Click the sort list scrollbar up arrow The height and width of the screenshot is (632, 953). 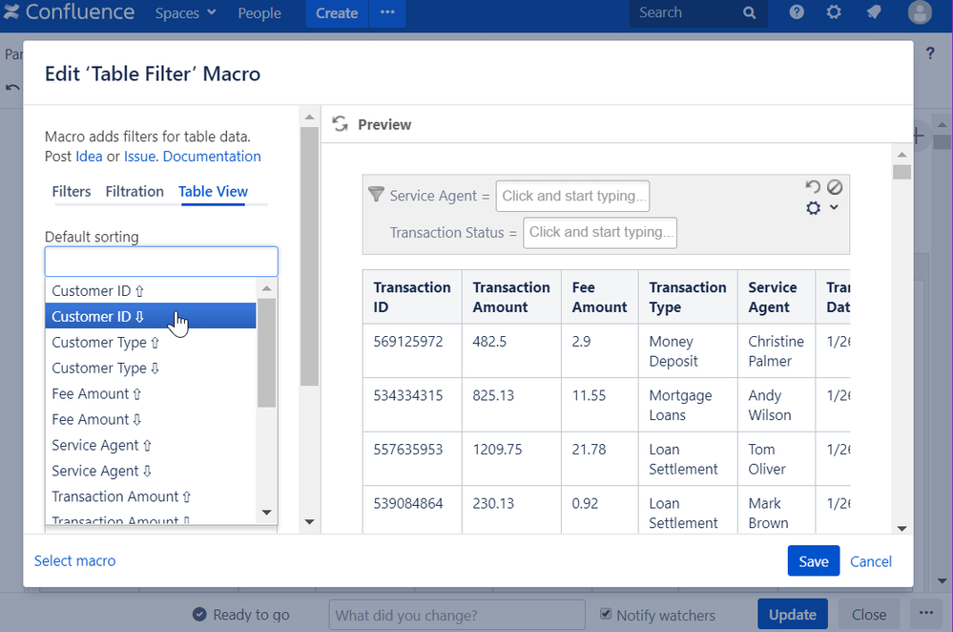(x=267, y=288)
